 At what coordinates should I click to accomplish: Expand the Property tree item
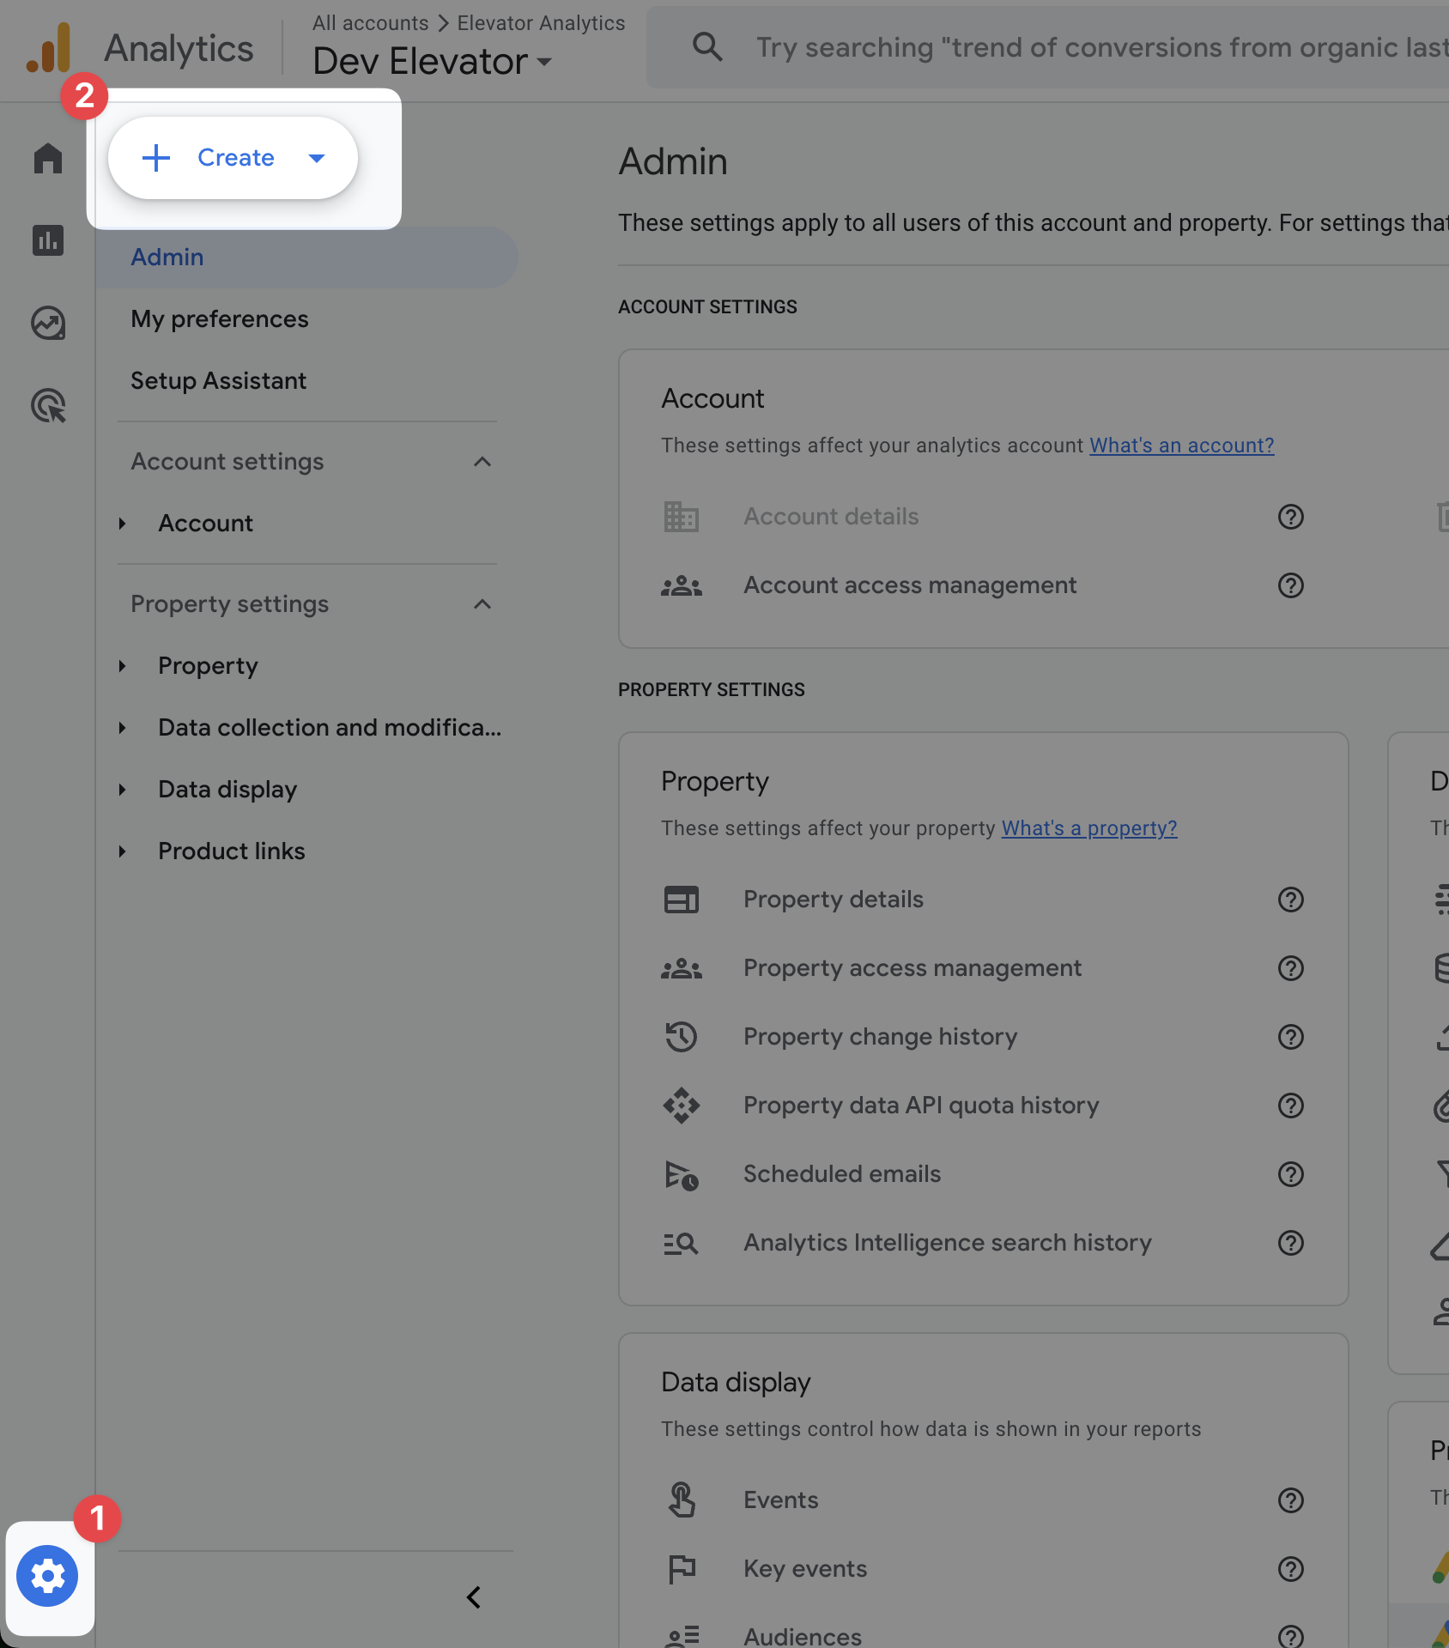[x=123, y=666]
